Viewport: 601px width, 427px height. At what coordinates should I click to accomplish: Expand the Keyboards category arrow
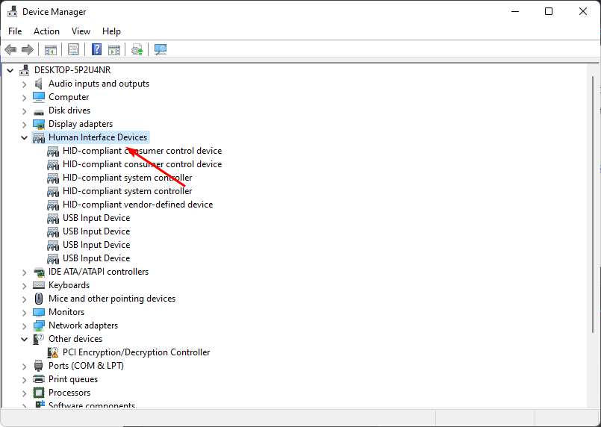click(x=24, y=286)
